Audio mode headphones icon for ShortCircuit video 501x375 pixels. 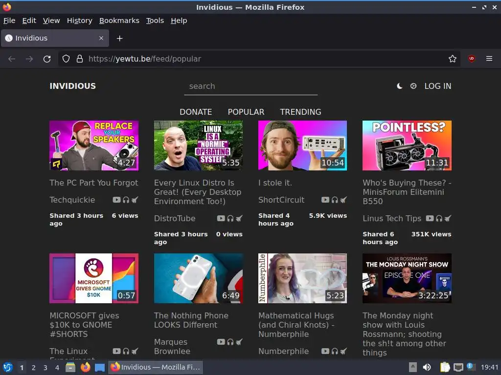[335, 200]
